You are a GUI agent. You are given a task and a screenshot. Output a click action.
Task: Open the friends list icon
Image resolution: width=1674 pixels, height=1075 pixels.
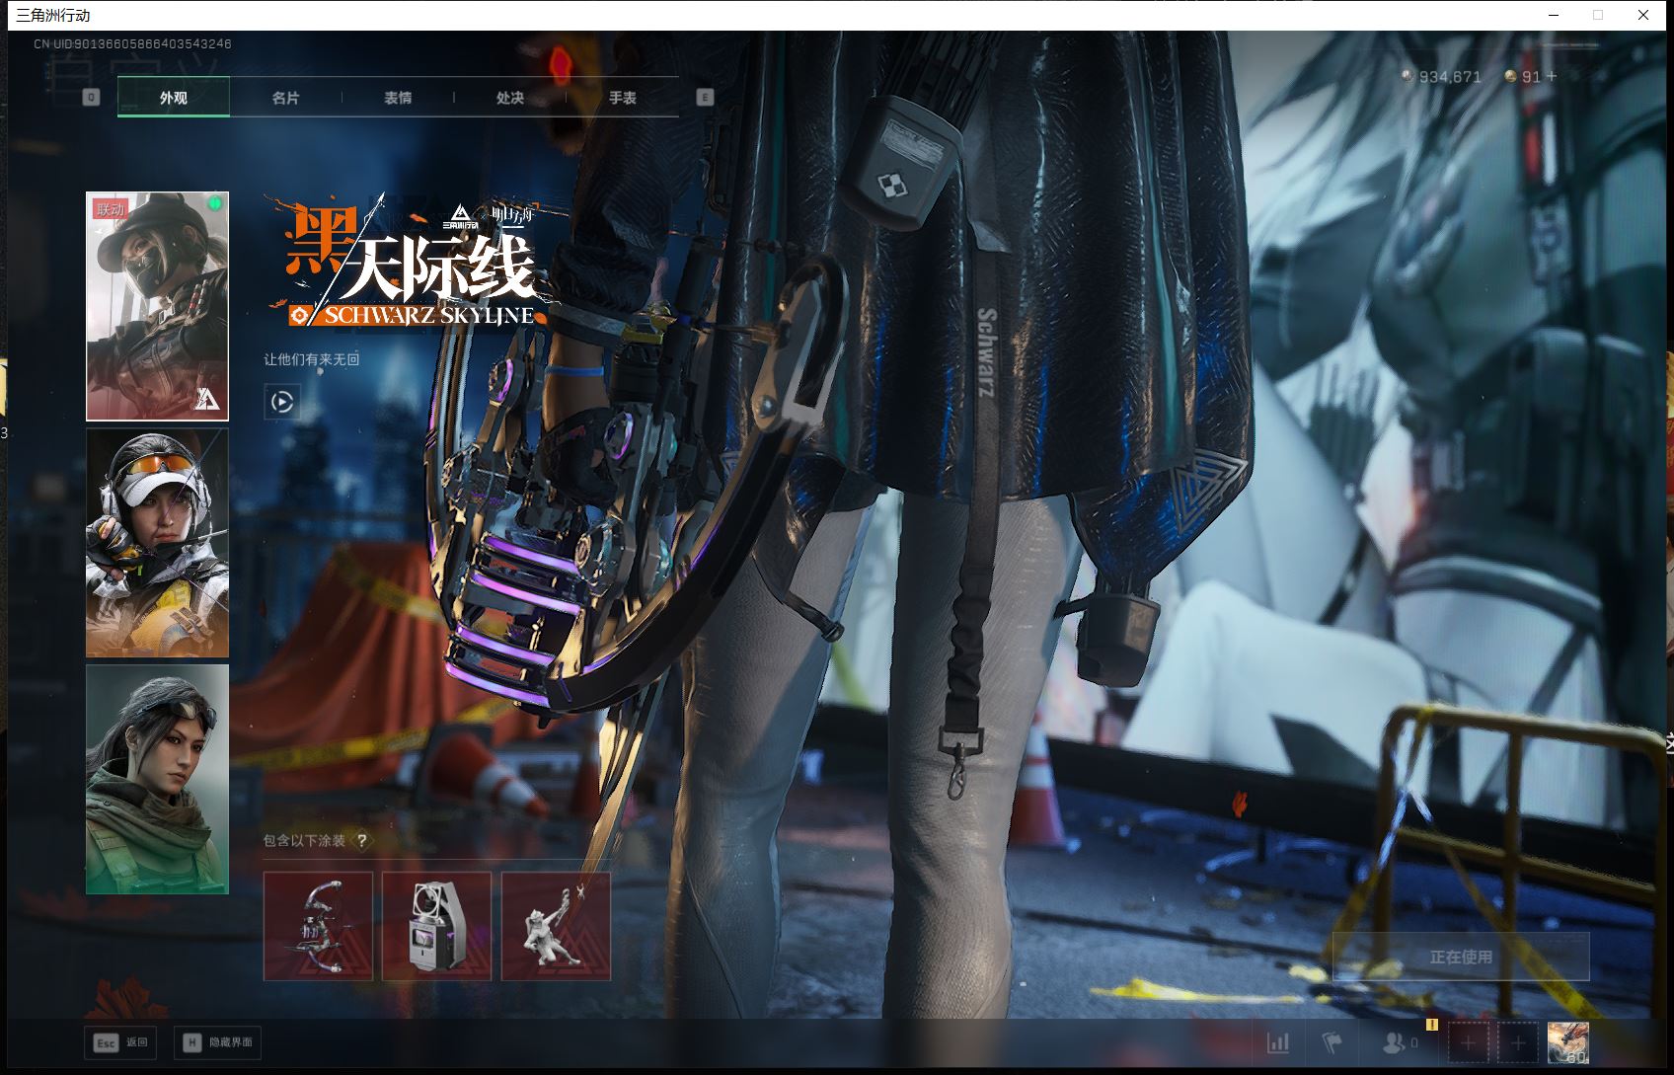tap(1395, 1042)
